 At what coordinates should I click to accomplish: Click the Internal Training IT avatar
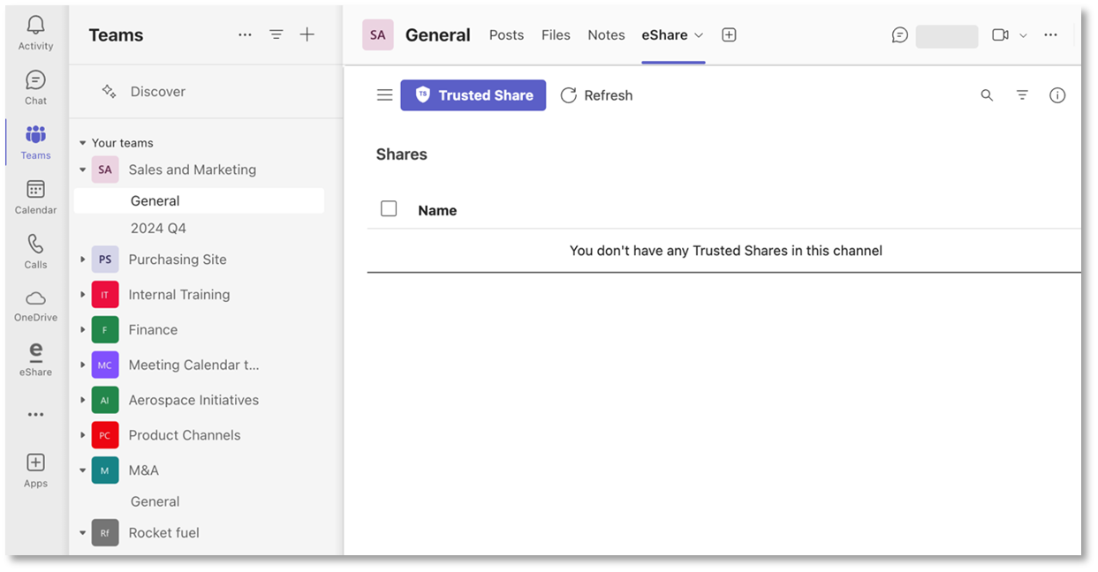coord(105,295)
